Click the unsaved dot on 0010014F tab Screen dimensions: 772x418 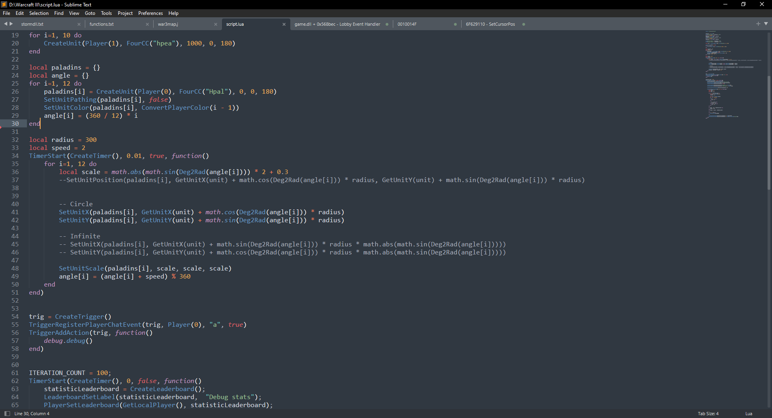[455, 25]
